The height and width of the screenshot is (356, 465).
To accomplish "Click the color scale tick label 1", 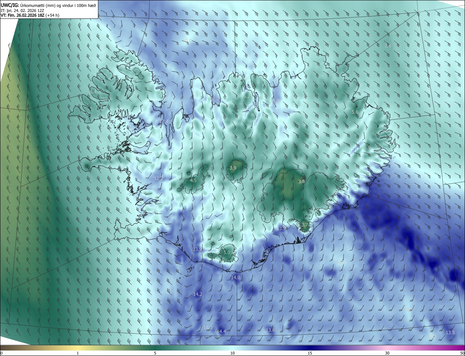I will tap(78, 353).
